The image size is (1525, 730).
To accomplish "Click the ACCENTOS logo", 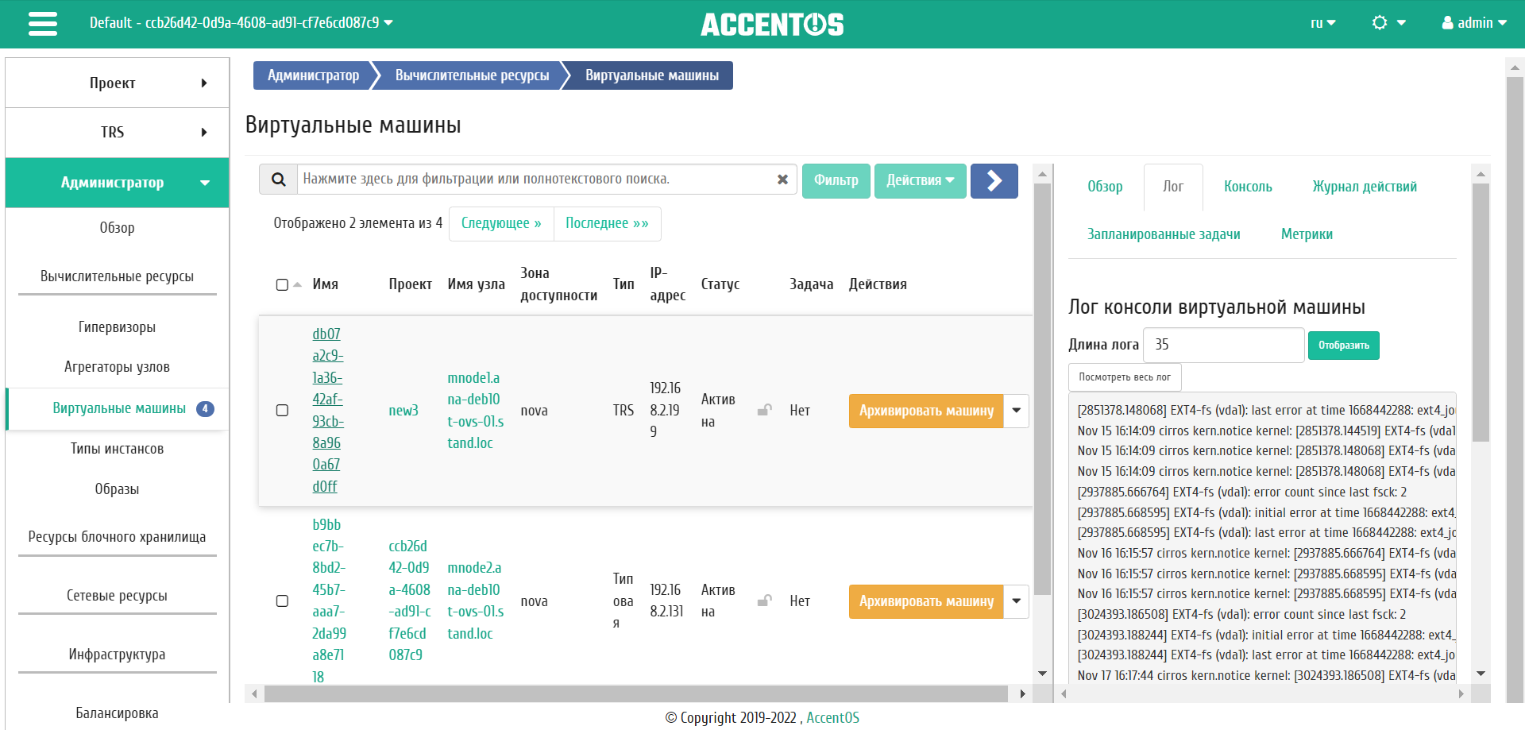I will point(772,24).
